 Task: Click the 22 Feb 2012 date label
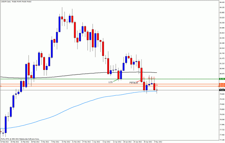coord(25,142)
